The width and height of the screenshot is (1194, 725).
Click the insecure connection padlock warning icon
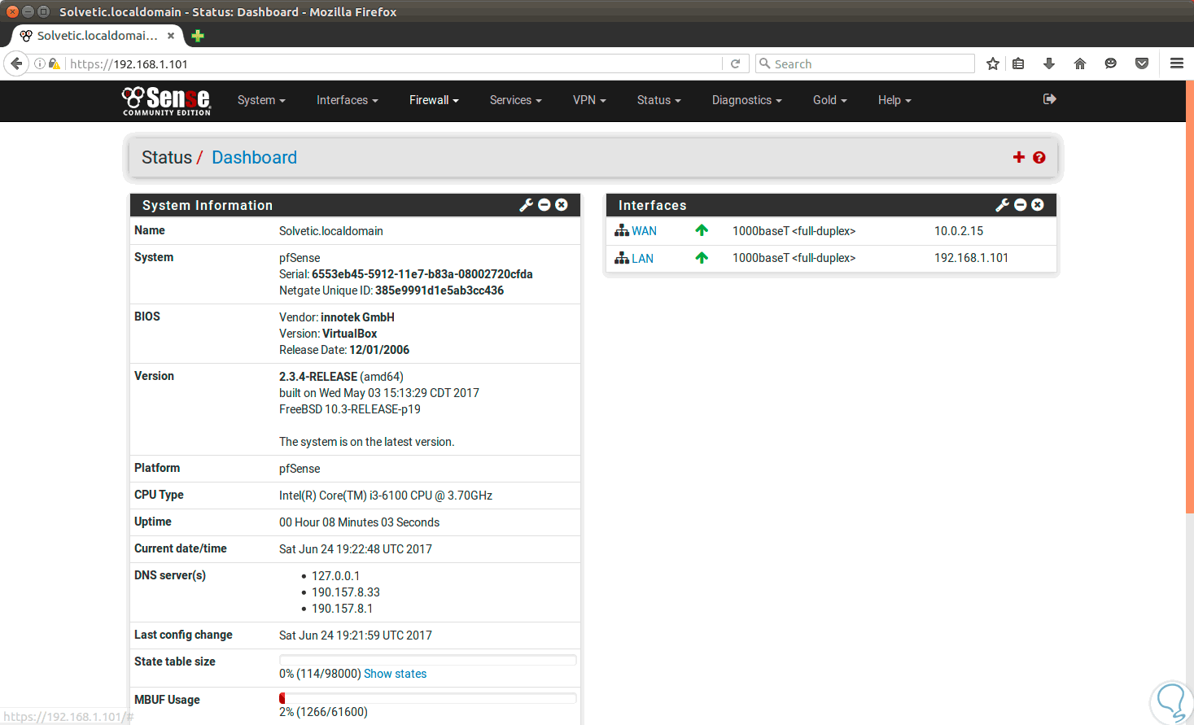click(54, 63)
